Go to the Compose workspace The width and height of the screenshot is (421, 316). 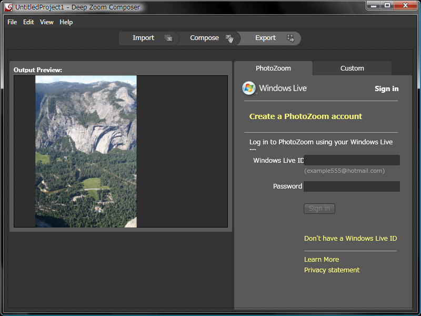click(x=204, y=38)
